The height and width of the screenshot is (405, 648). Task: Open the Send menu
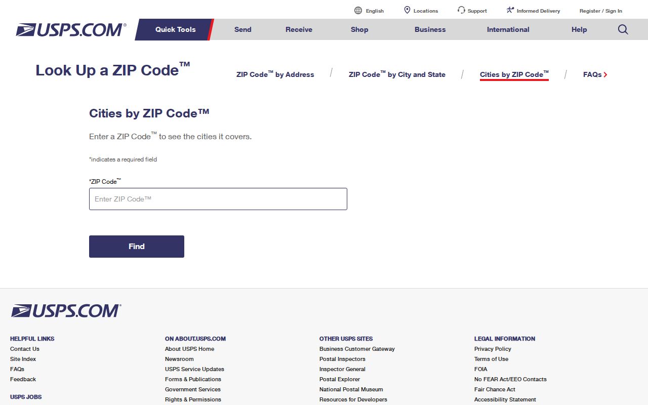point(243,29)
